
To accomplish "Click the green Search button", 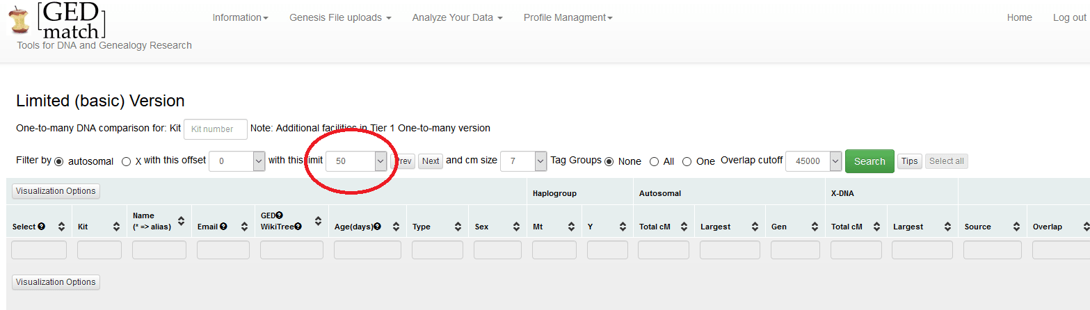I will click(x=869, y=161).
